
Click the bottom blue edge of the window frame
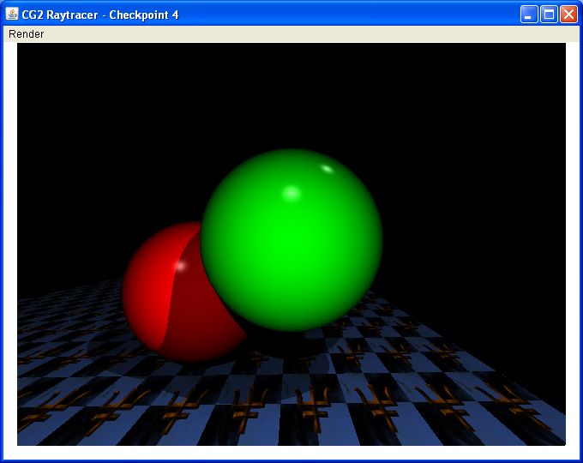291,460
